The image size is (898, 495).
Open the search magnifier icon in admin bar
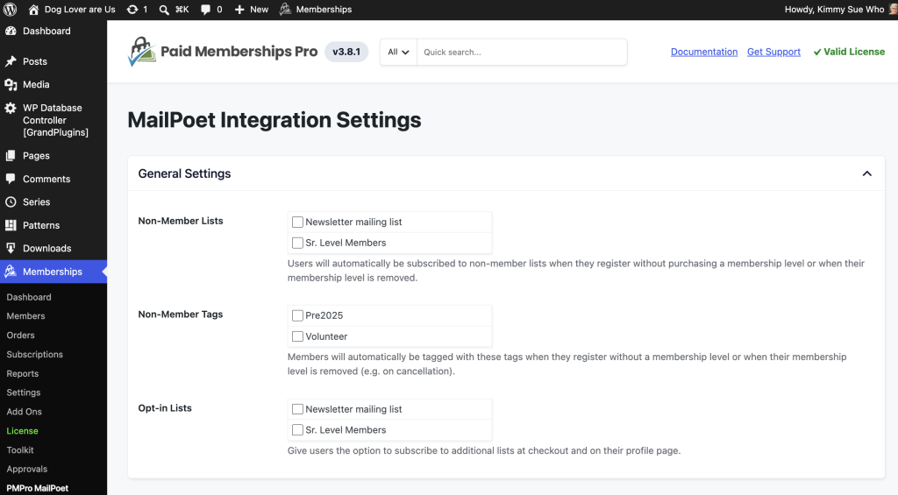click(x=164, y=10)
